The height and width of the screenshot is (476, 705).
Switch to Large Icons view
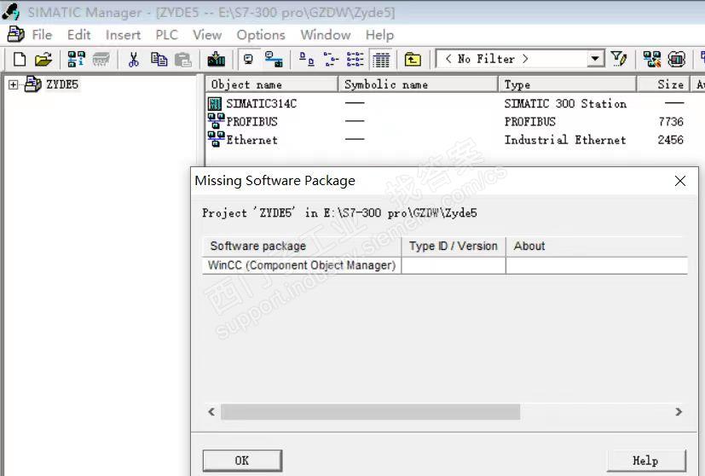pyautogui.click(x=307, y=59)
